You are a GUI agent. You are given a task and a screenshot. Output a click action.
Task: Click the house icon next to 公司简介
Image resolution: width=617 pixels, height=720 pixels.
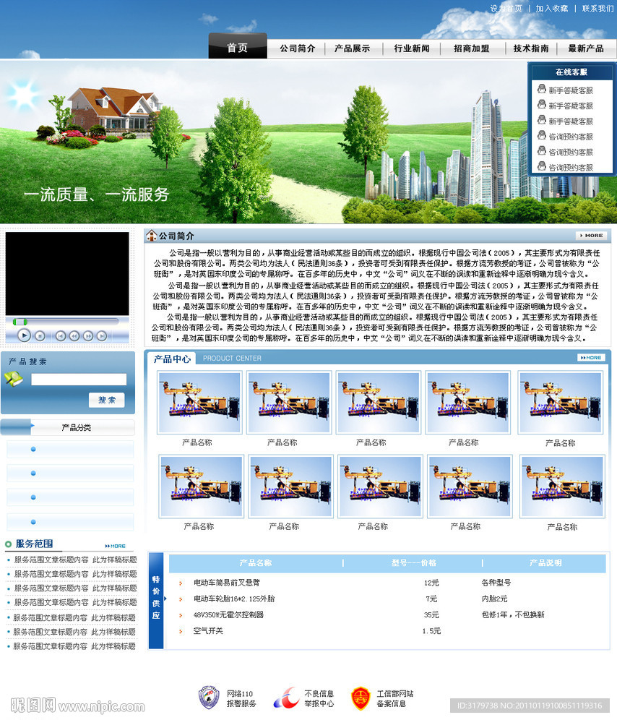(x=151, y=236)
